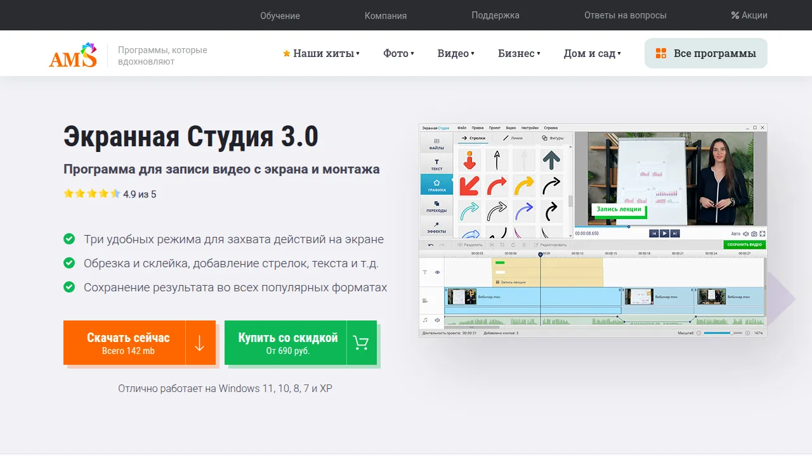The image size is (812, 456).
Task: Toggle text track eye visibility icon
Action: (x=437, y=272)
